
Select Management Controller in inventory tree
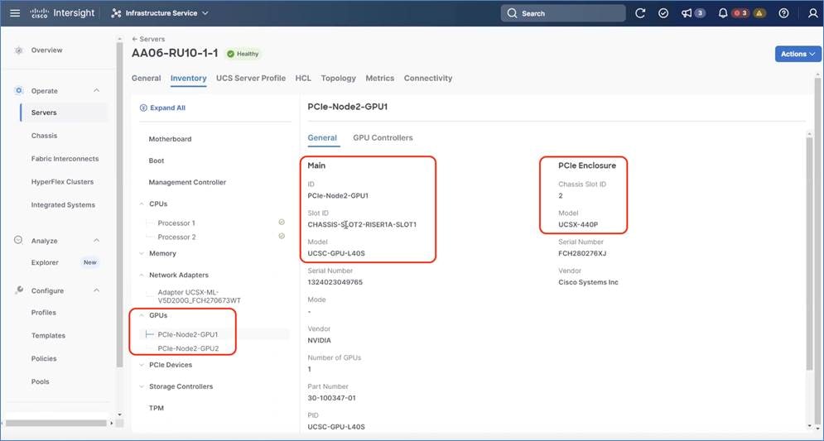187,182
